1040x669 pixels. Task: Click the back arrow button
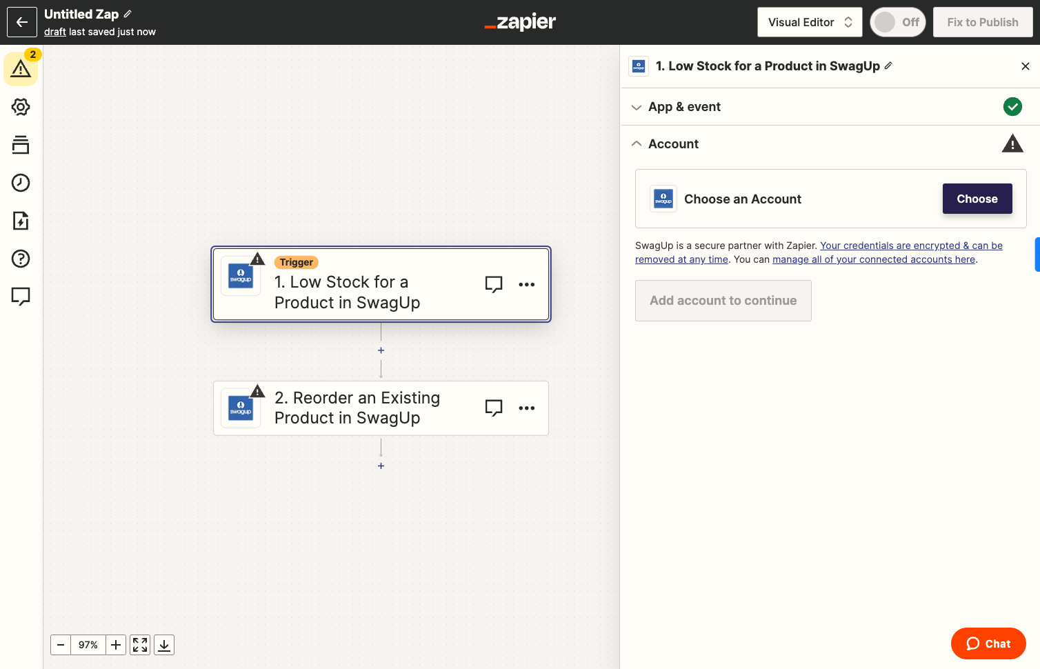[x=22, y=22]
